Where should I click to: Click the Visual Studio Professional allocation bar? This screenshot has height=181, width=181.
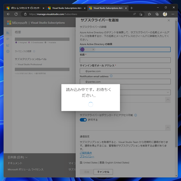coord(42,69)
